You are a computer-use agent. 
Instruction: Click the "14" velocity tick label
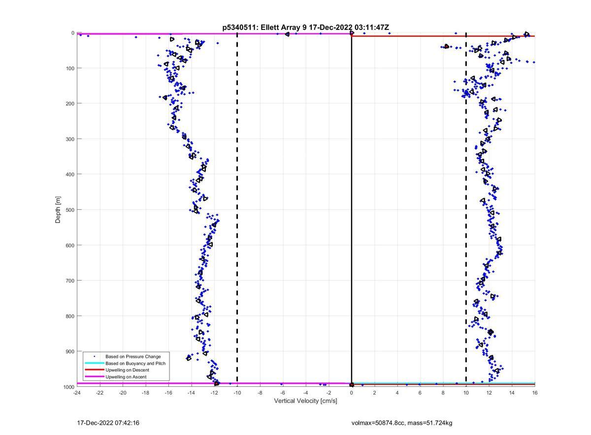coord(512,393)
